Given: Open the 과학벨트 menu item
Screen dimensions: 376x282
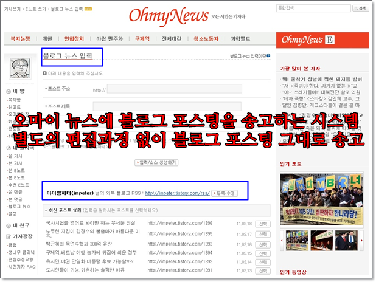Looking at the screenshot, I should 240,39.
